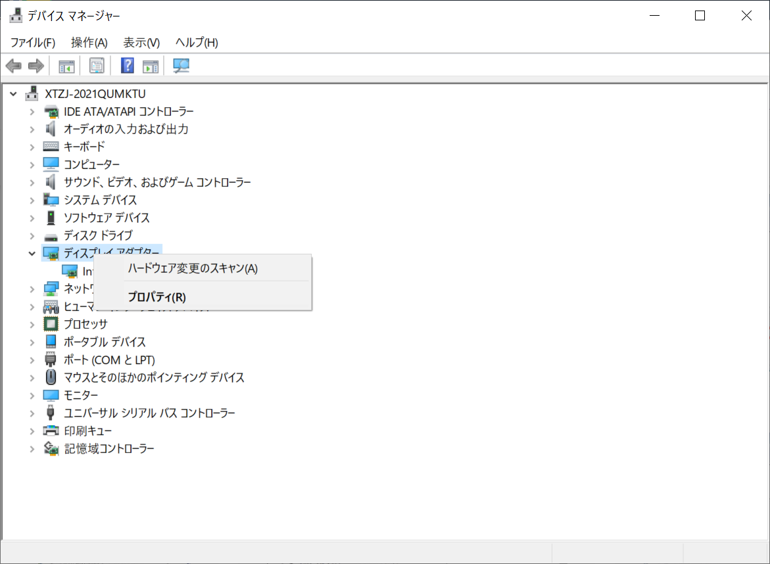Viewport: 770px width, 564px height.
Task: Open the 表示(V) menu
Action: click(x=141, y=43)
